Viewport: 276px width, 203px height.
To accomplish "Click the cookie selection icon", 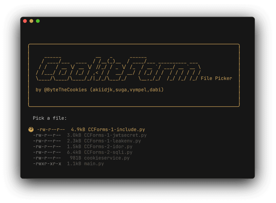I will pos(29,129).
